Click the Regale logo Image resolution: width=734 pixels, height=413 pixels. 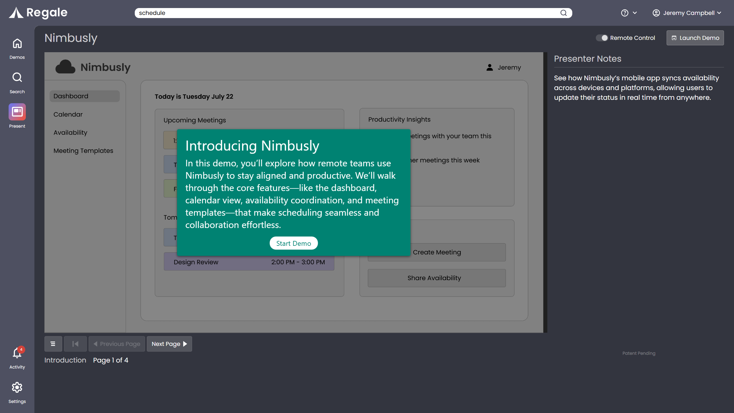[38, 13]
